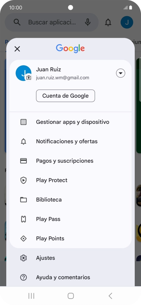Expand the account switcher arrow

coord(121,73)
